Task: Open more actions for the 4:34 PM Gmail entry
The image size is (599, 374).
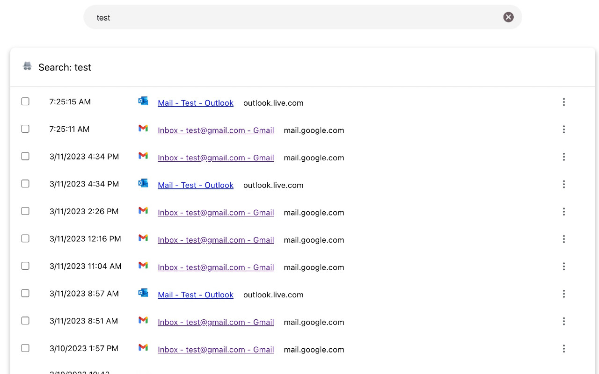Action: [564, 157]
